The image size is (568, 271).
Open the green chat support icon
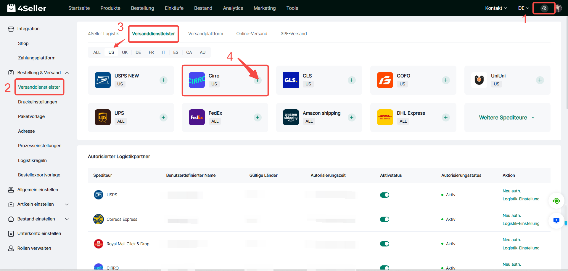pyautogui.click(x=556, y=201)
